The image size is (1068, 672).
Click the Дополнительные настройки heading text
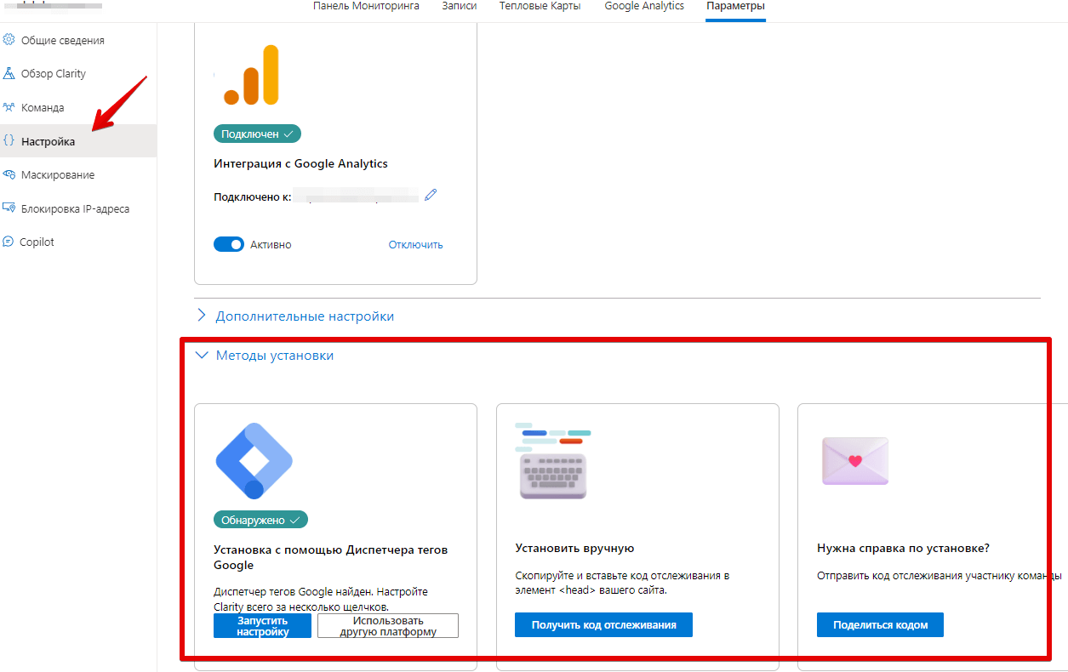click(x=305, y=316)
